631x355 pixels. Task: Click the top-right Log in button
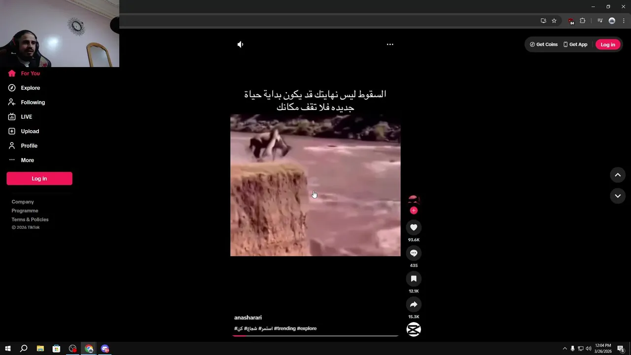(x=608, y=44)
